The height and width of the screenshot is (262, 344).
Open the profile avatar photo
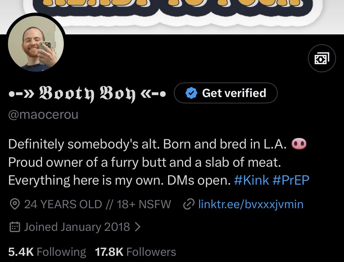(x=36, y=50)
